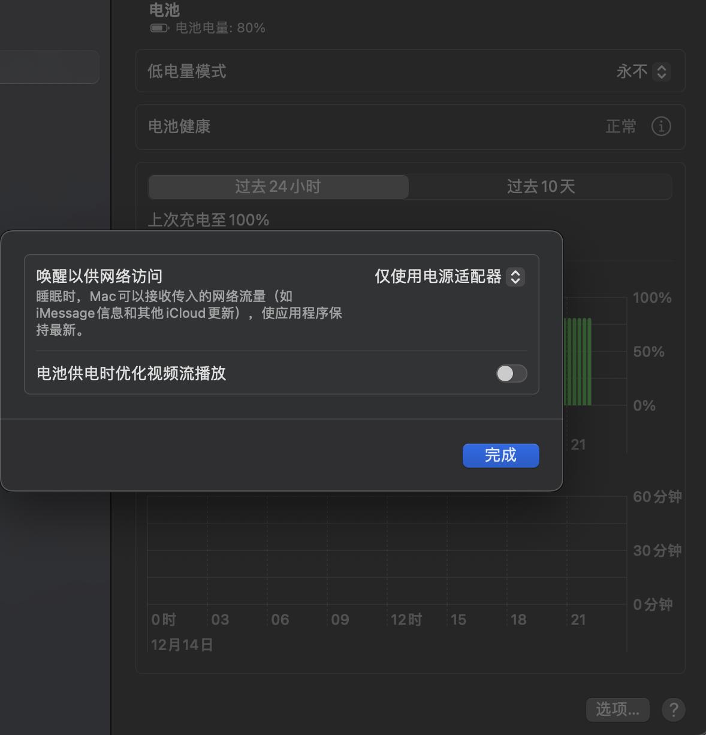Click the chevron icon beside 仅使用电源适配器
Viewport: 706px width, 735px height.
click(515, 277)
